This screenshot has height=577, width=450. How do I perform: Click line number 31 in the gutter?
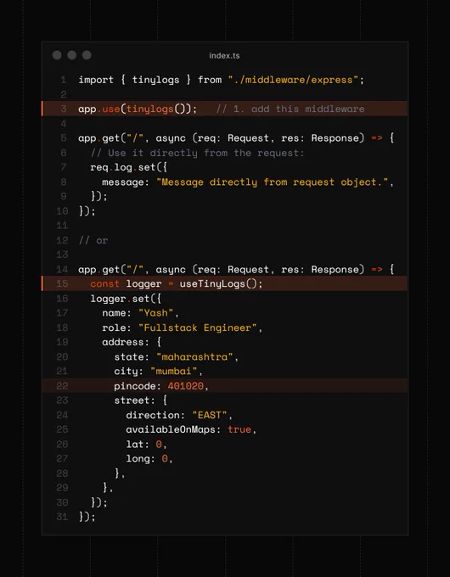(62, 517)
